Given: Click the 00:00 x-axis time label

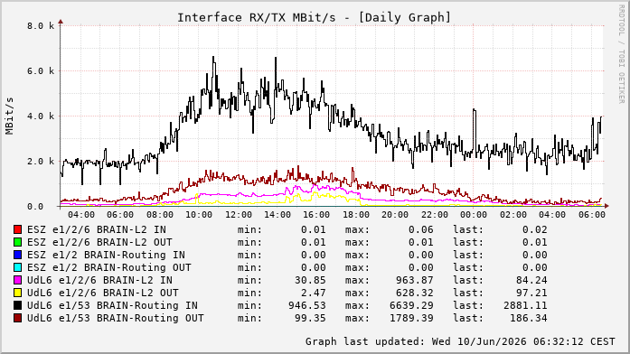Looking at the screenshot, I should (474, 215).
